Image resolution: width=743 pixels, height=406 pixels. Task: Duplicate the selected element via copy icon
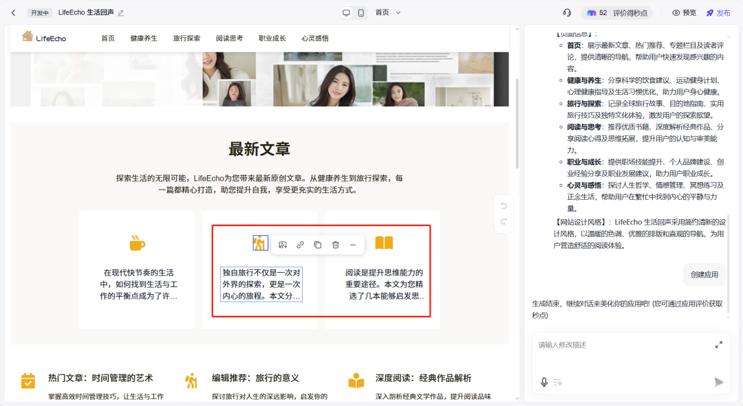[x=317, y=244]
